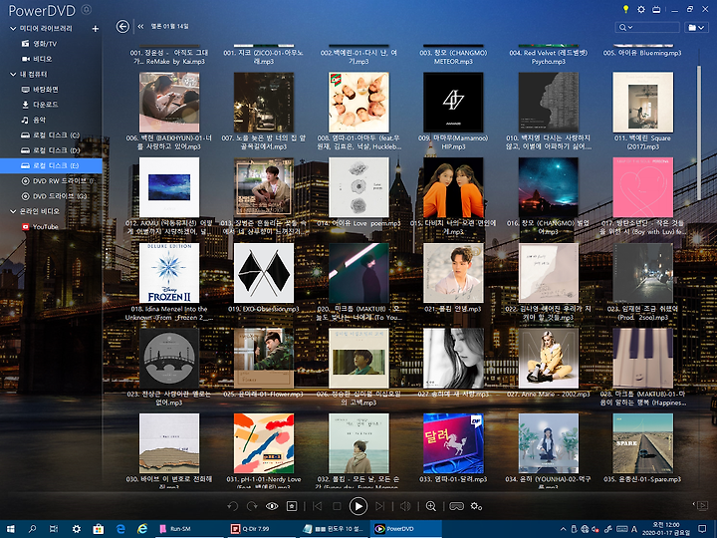Viewport: 717px width, 538px height.
Task: Open Microsoft Edge from taskbar
Action: 120,529
